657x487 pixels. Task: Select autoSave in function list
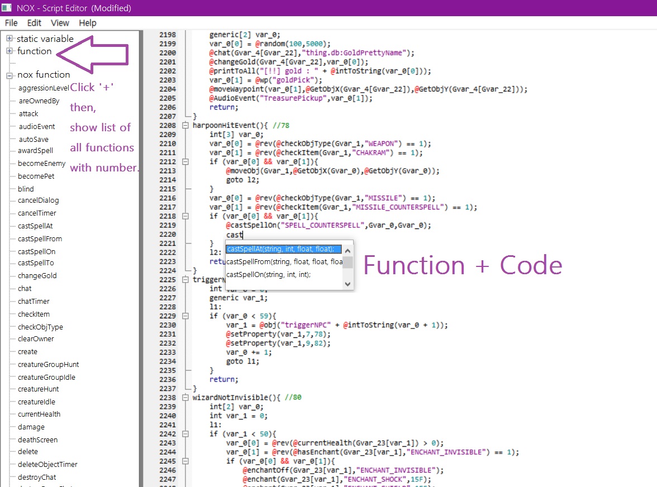coord(34,140)
